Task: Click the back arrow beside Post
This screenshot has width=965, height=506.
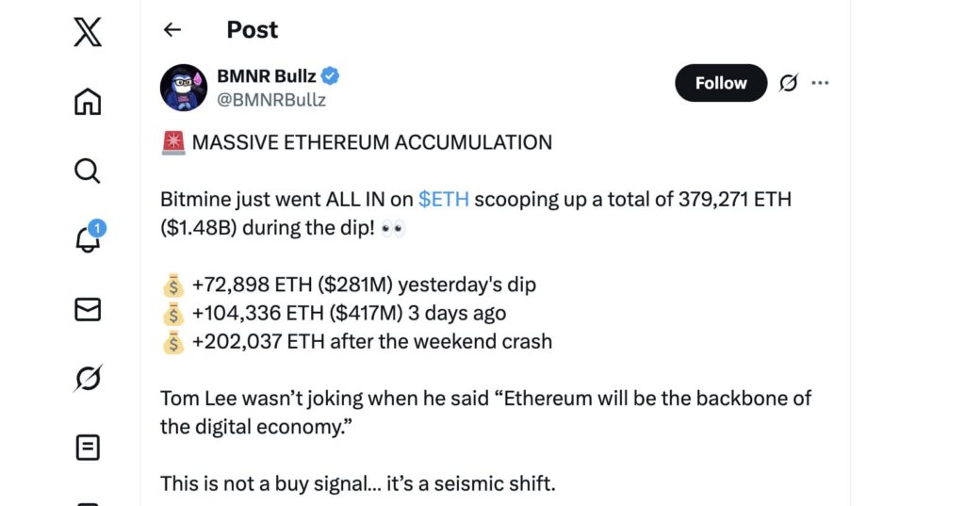Action: (x=172, y=30)
